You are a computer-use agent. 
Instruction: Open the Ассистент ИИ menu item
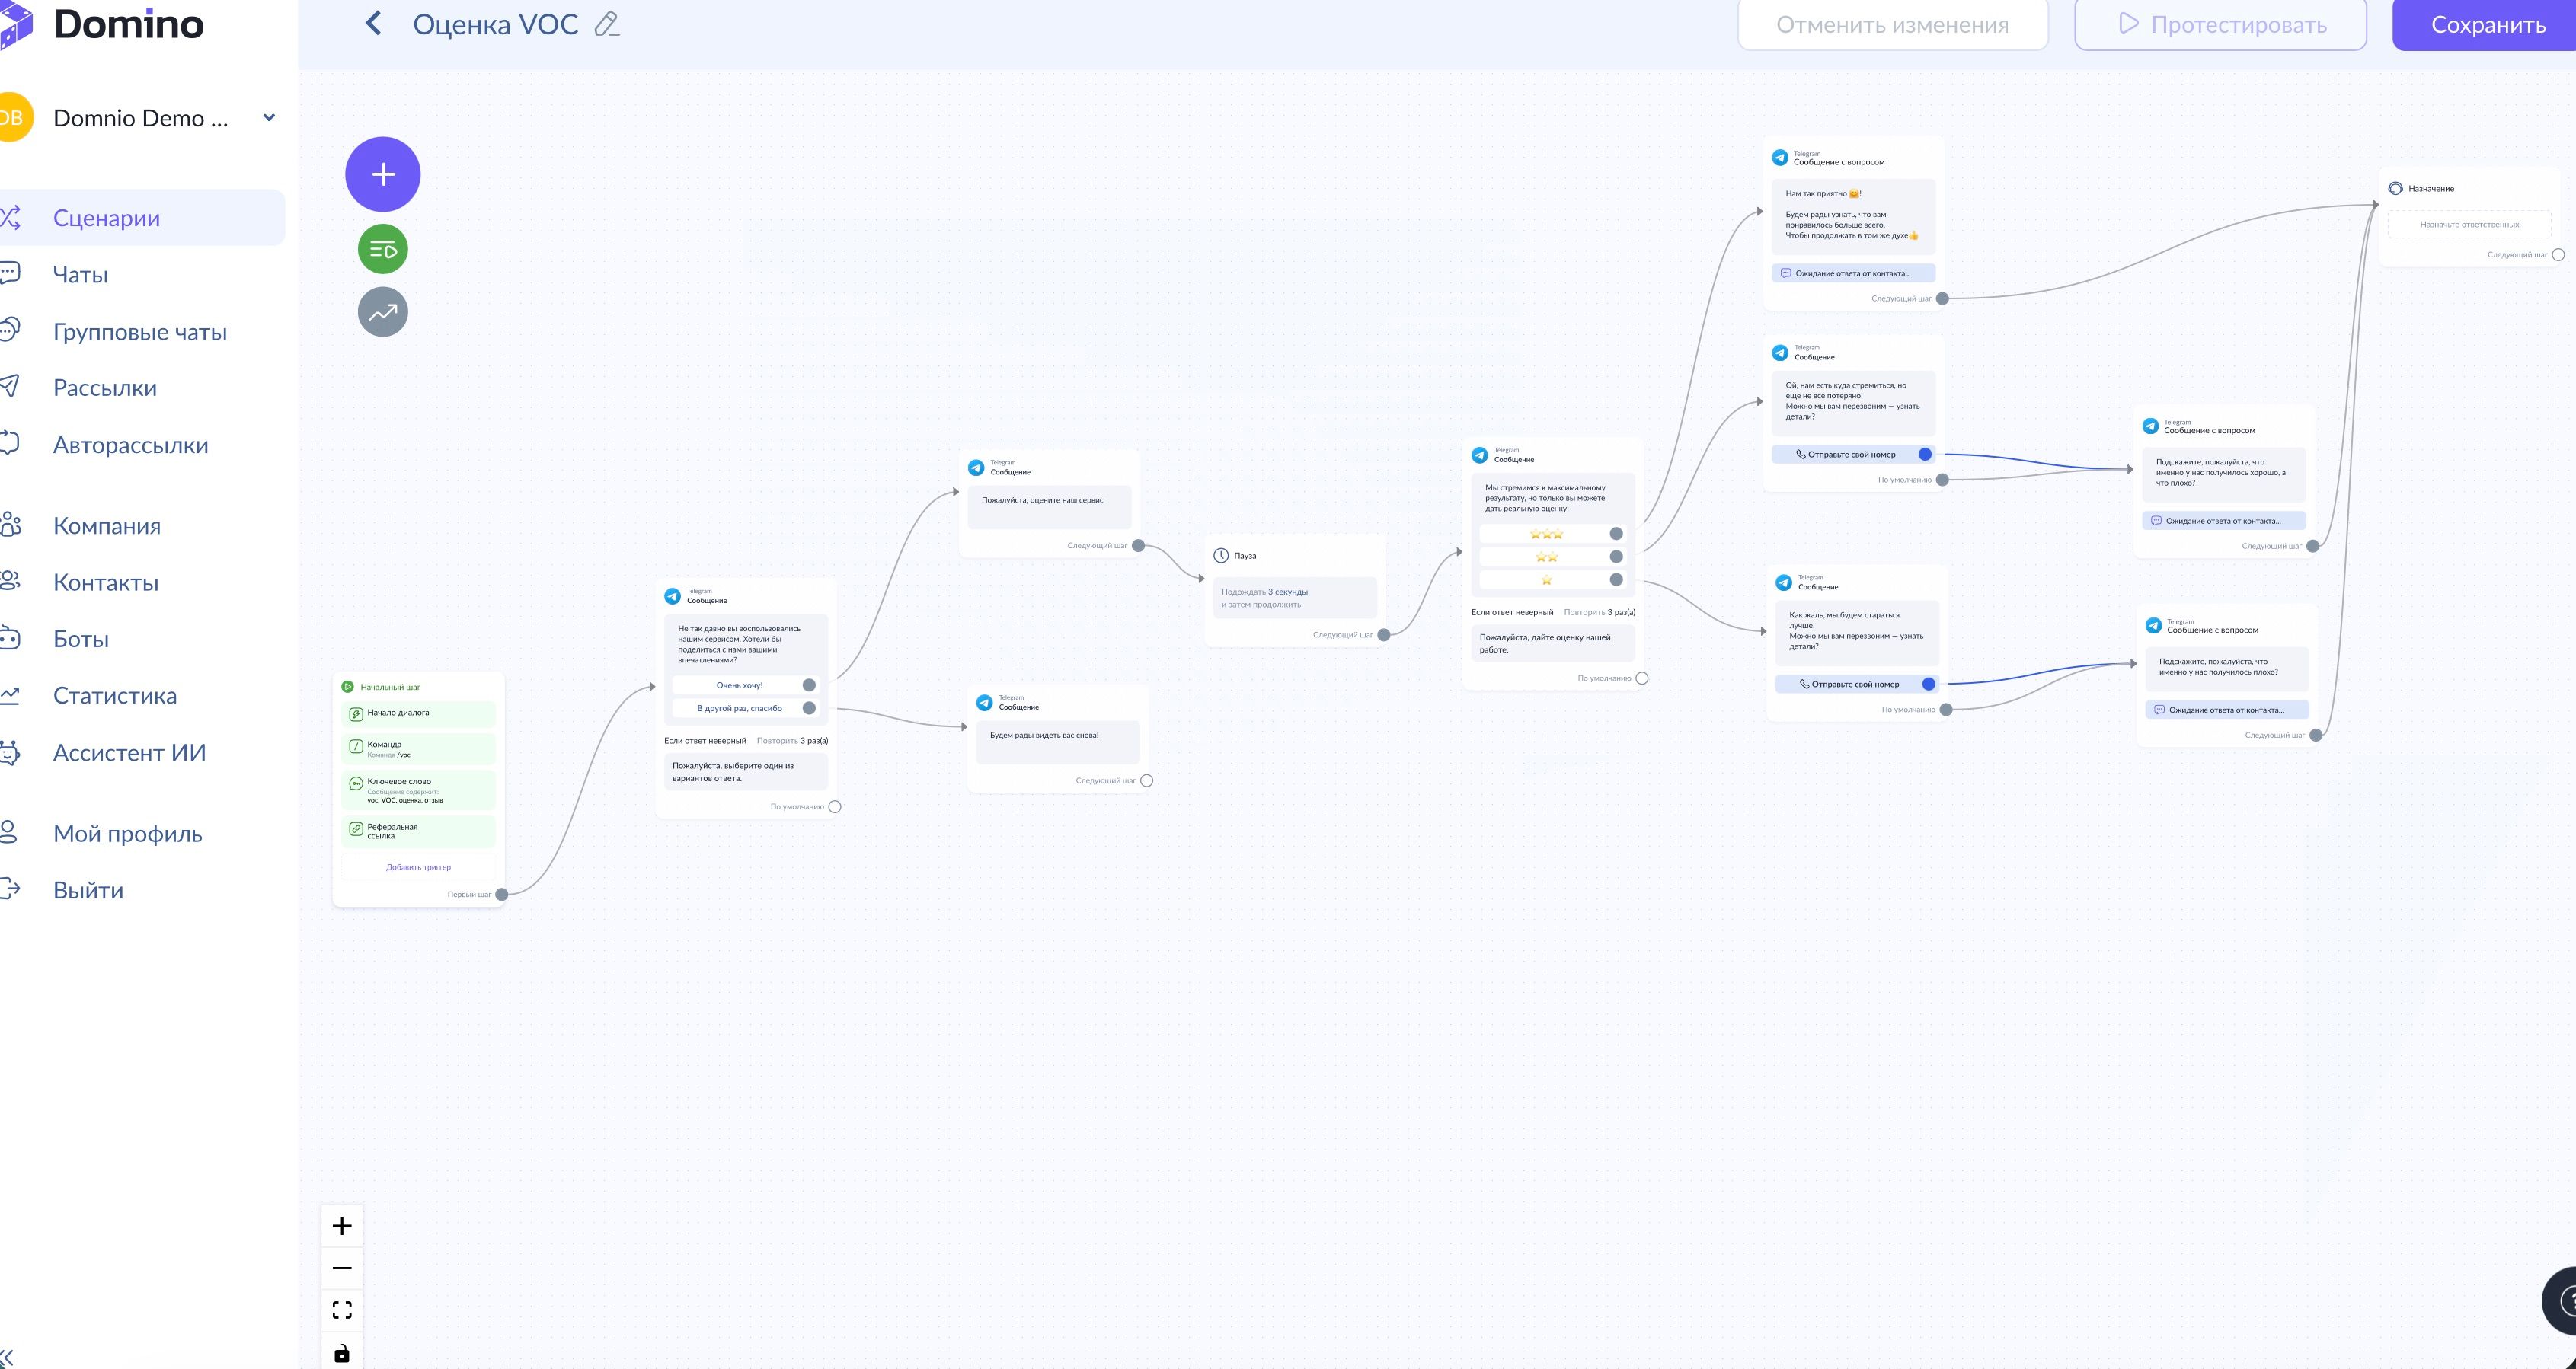(x=129, y=753)
